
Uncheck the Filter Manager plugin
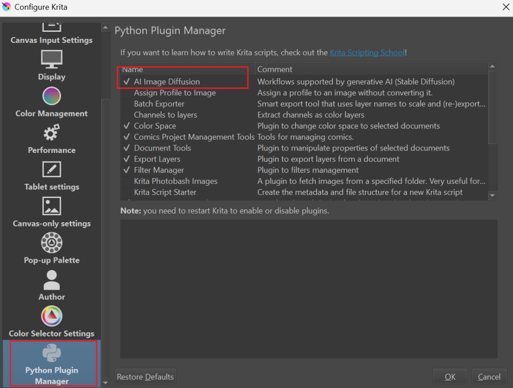pos(127,170)
